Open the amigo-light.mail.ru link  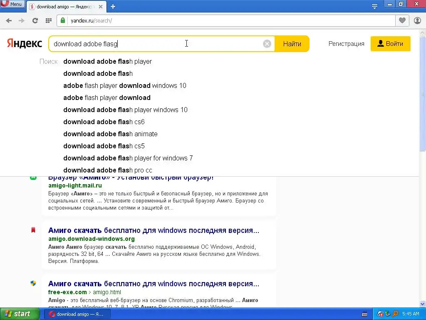(75, 185)
